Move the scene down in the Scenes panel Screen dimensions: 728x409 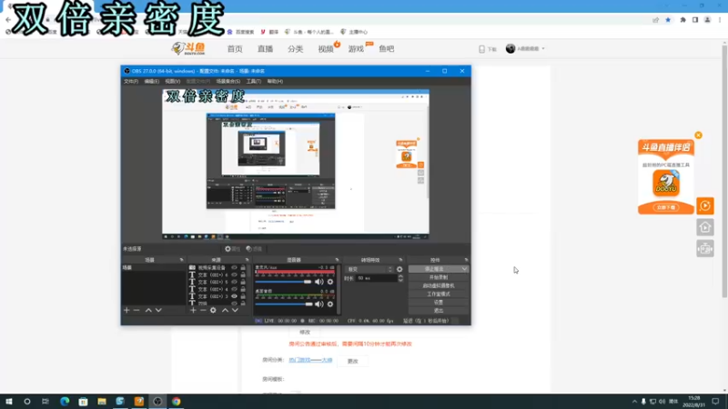coord(158,310)
